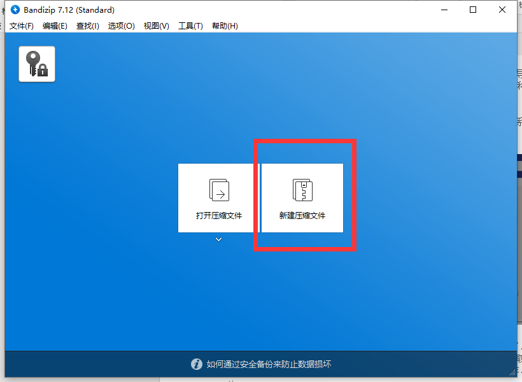Open the 工具 menu
The height and width of the screenshot is (382, 522).
(x=190, y=26)
